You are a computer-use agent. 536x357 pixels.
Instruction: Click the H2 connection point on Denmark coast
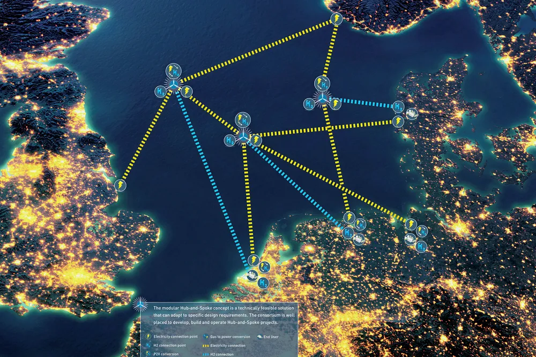coord(398,107)
